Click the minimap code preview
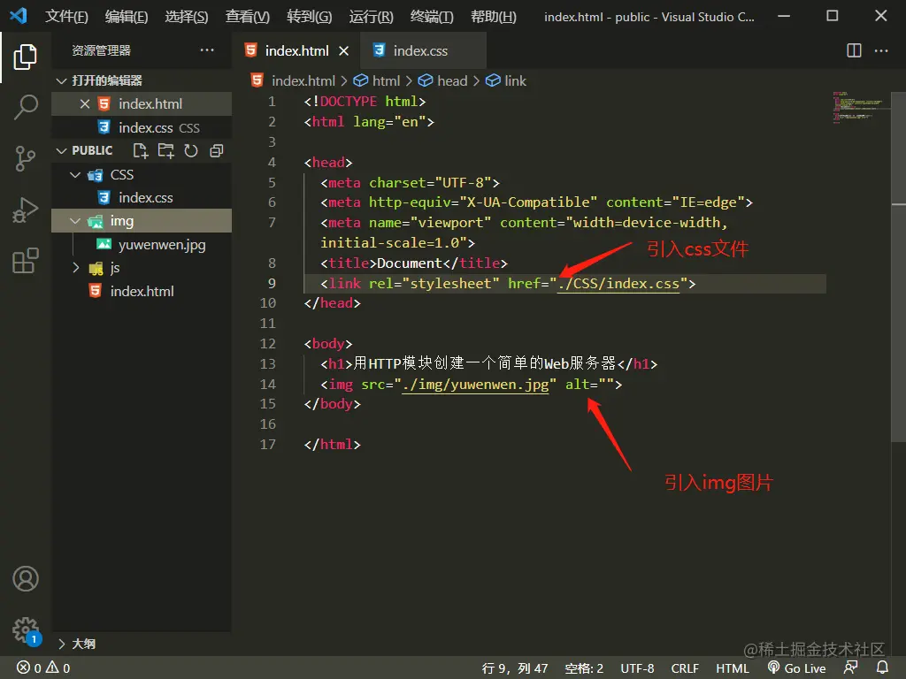 pyautogui.click(x=858, y=107)
